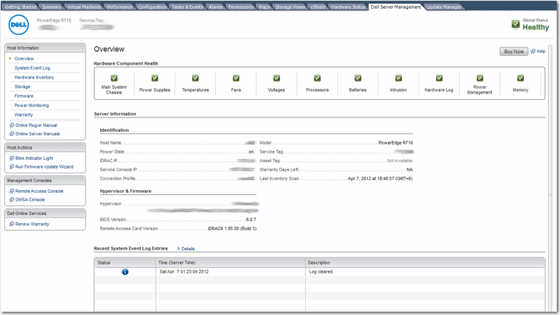
Task: Open the vShield tab
Action: (318, 6)
